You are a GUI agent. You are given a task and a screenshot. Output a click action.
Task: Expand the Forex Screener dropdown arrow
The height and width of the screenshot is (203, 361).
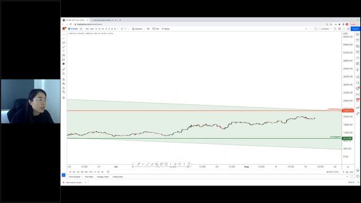coord(82,176)
